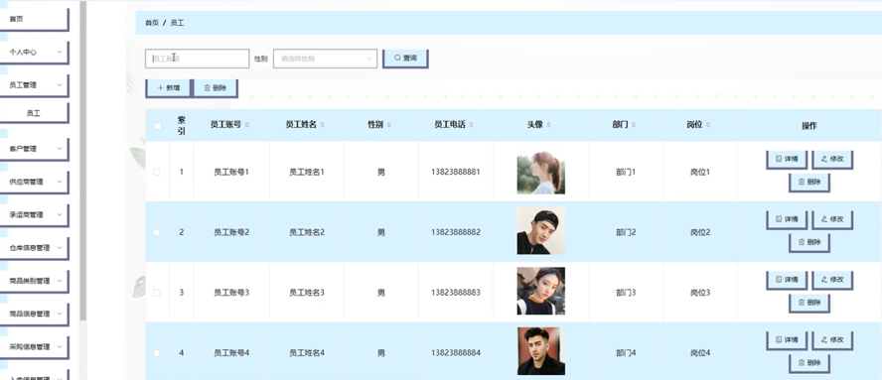The width and height of the screenshot is (882, 380).
Task: Sort by 员工账号 column arrows
Action: tap(247, 125)
